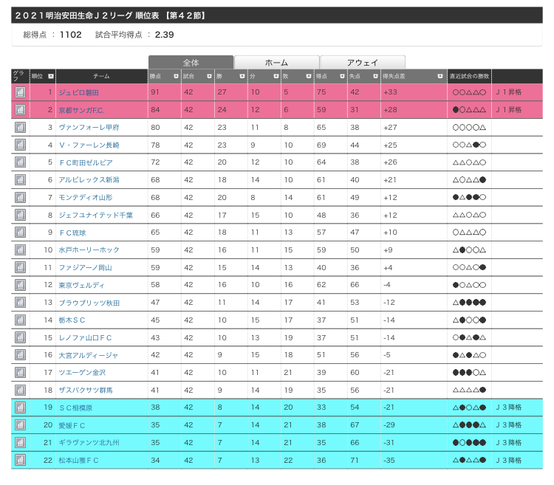Open graph icon for ジュビロ磐田 row
The height and width of the screenshot is (485, 554).
coord(20,92)
